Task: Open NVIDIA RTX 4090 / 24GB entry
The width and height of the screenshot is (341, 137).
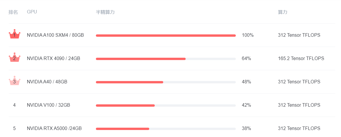Action: coord(53,59)
